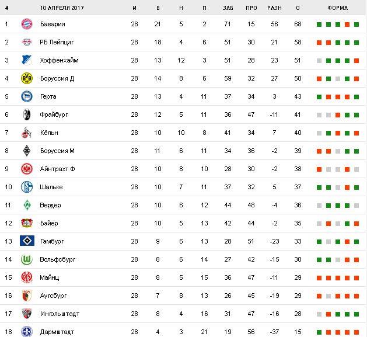
Task: Open the Фрайбург team link
Action: [x=54, y=114]
